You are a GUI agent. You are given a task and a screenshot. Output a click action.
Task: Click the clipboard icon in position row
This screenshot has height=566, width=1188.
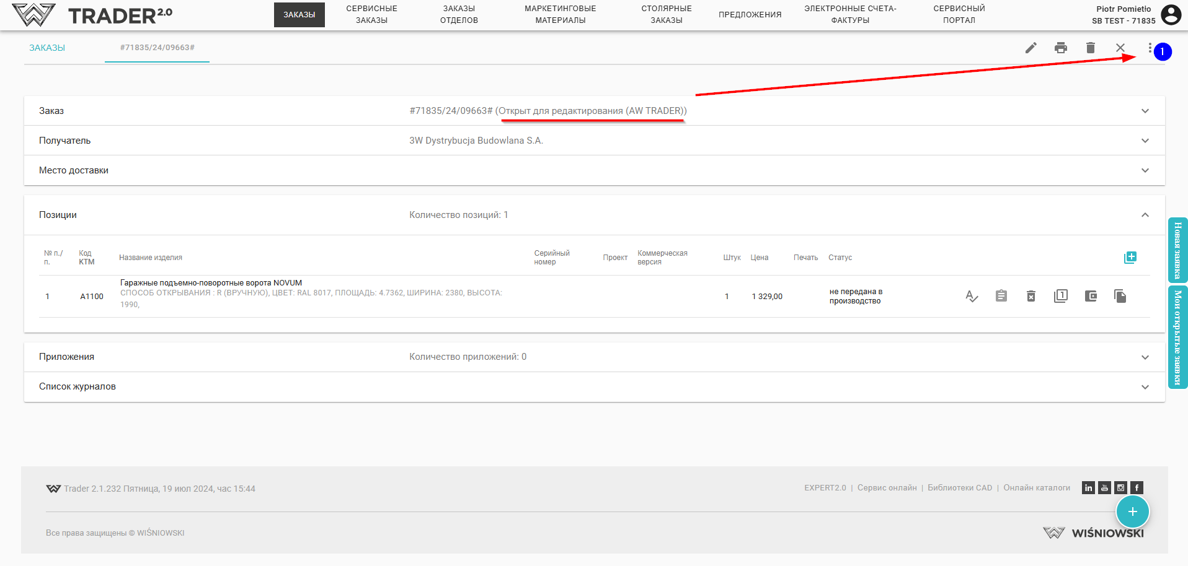(1001, 296)
